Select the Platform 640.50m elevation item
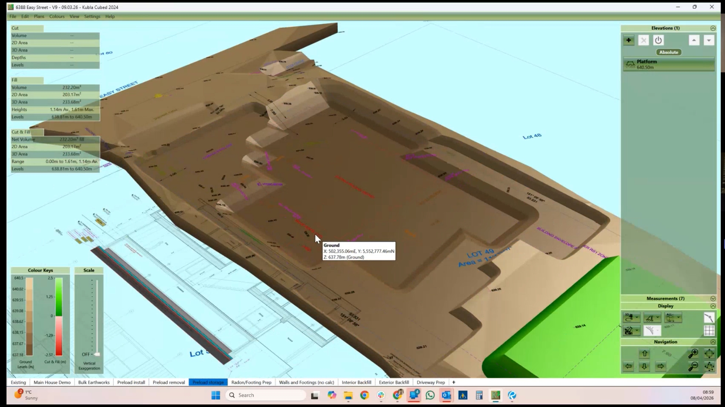The height and width of the screenshot is (407, 725). [668, 64]
